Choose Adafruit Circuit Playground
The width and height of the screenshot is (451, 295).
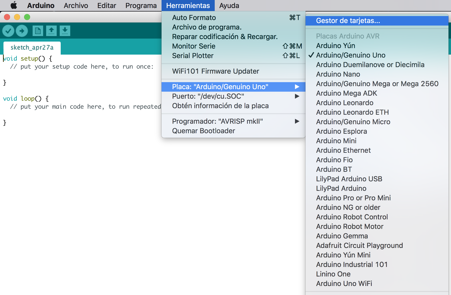pyautogui.click(x=377, y=245)
